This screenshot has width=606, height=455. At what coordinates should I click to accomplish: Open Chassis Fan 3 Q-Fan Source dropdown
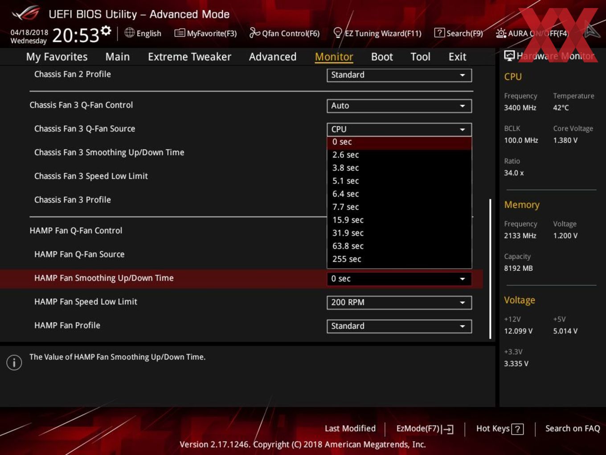click(x=399, y=129)
